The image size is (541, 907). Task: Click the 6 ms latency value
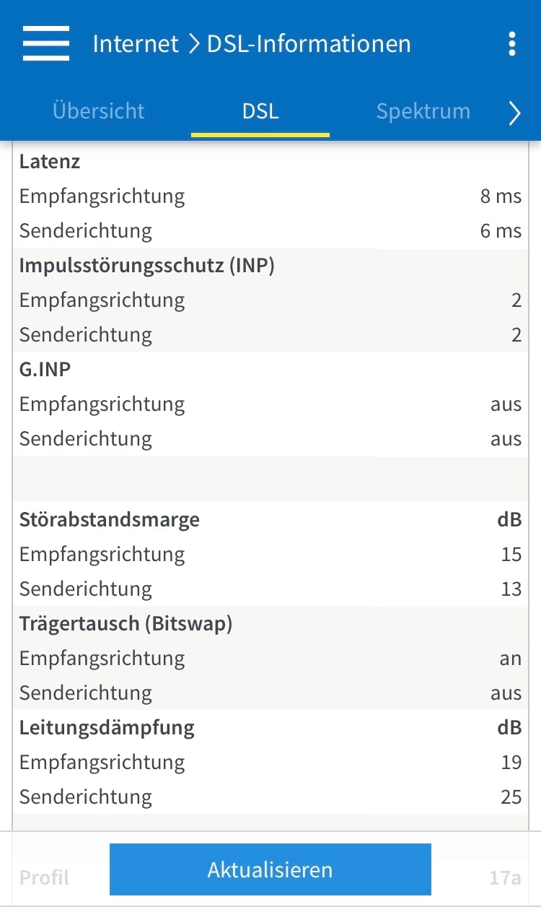point(501,231)
